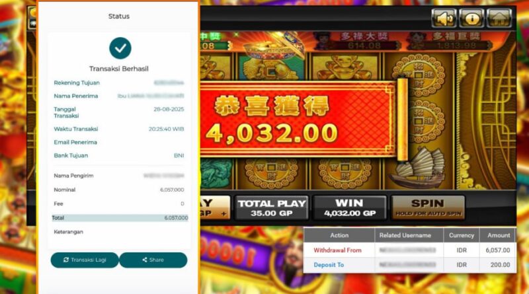Select the Withdrawal From row
The image size is (529, 294).
[409, 250]
